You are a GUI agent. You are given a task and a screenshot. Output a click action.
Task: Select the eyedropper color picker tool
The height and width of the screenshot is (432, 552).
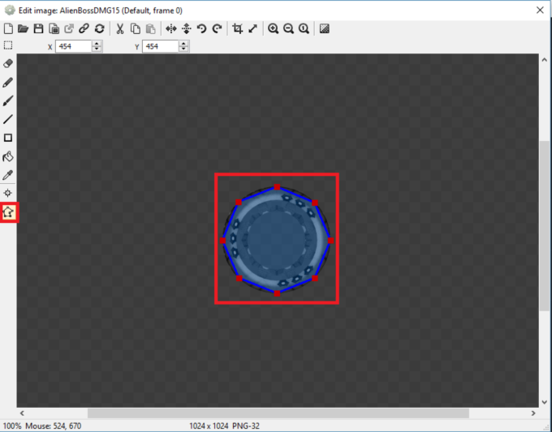(x=8, y=175)
